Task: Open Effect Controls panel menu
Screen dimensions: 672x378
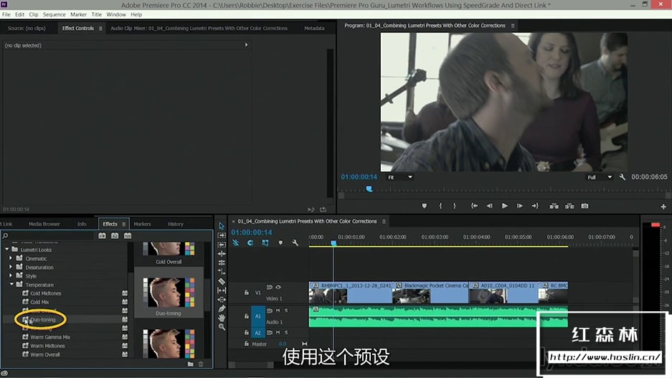Action: [x=100, y=28]
